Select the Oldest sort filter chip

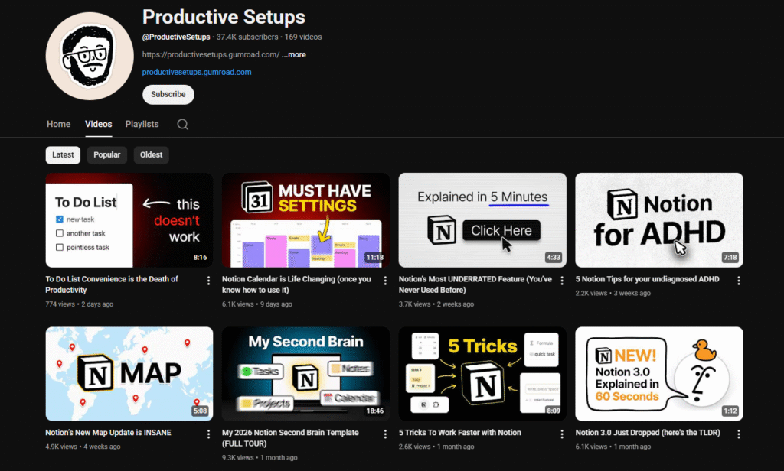click(151, 154)
